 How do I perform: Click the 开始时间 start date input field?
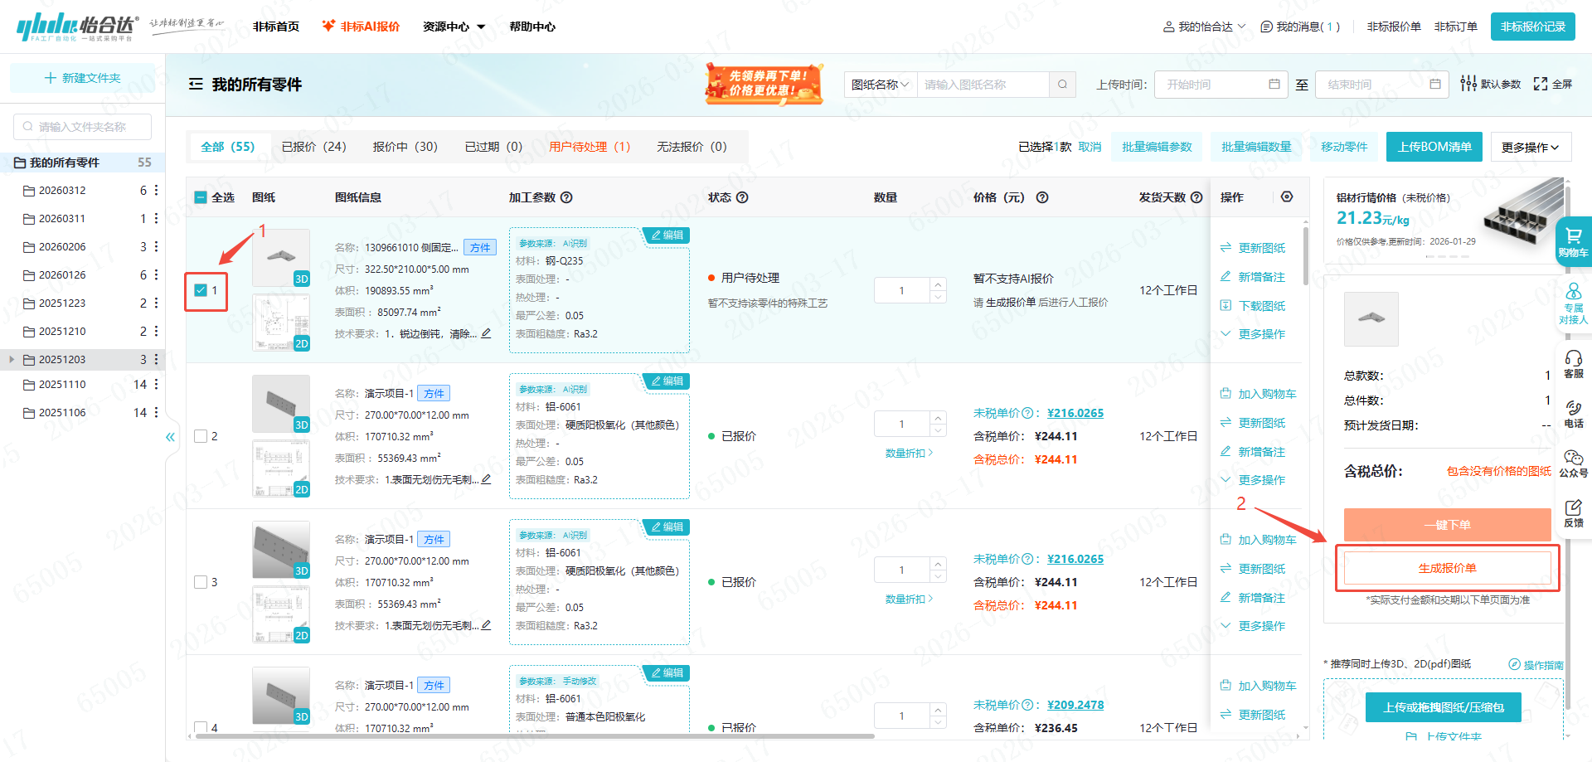(x=1215, y=85)
